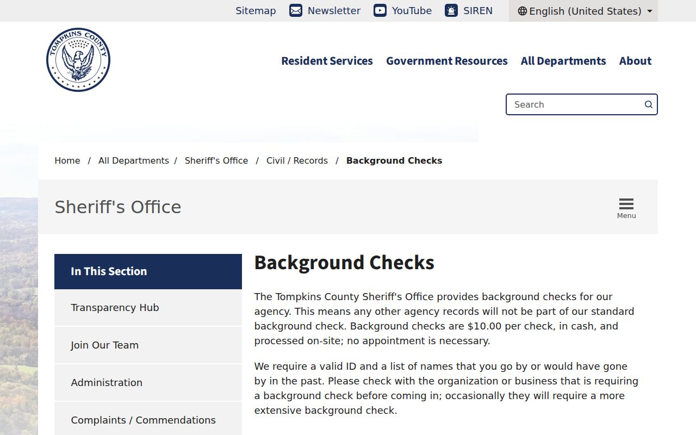
Task: Open Complaints / Commendations in the sidebar
Action: (148, 420)
